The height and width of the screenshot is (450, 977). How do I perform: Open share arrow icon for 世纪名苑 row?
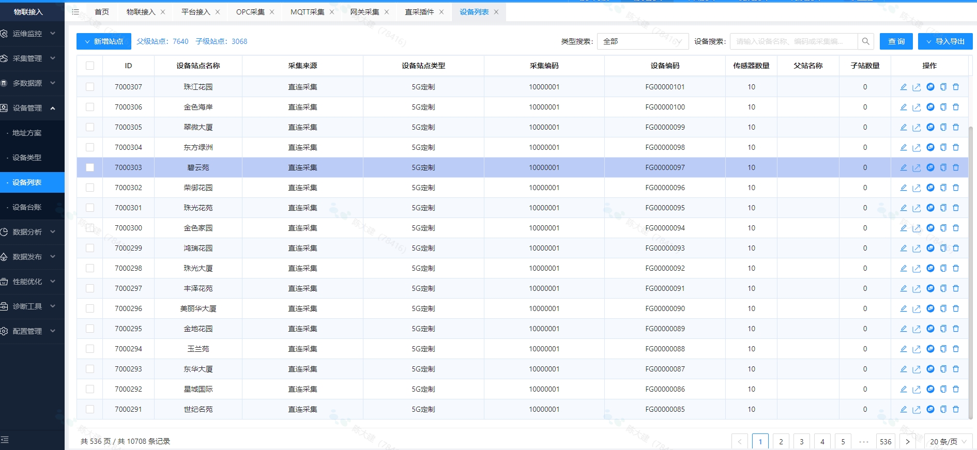[x=917, y=410]
